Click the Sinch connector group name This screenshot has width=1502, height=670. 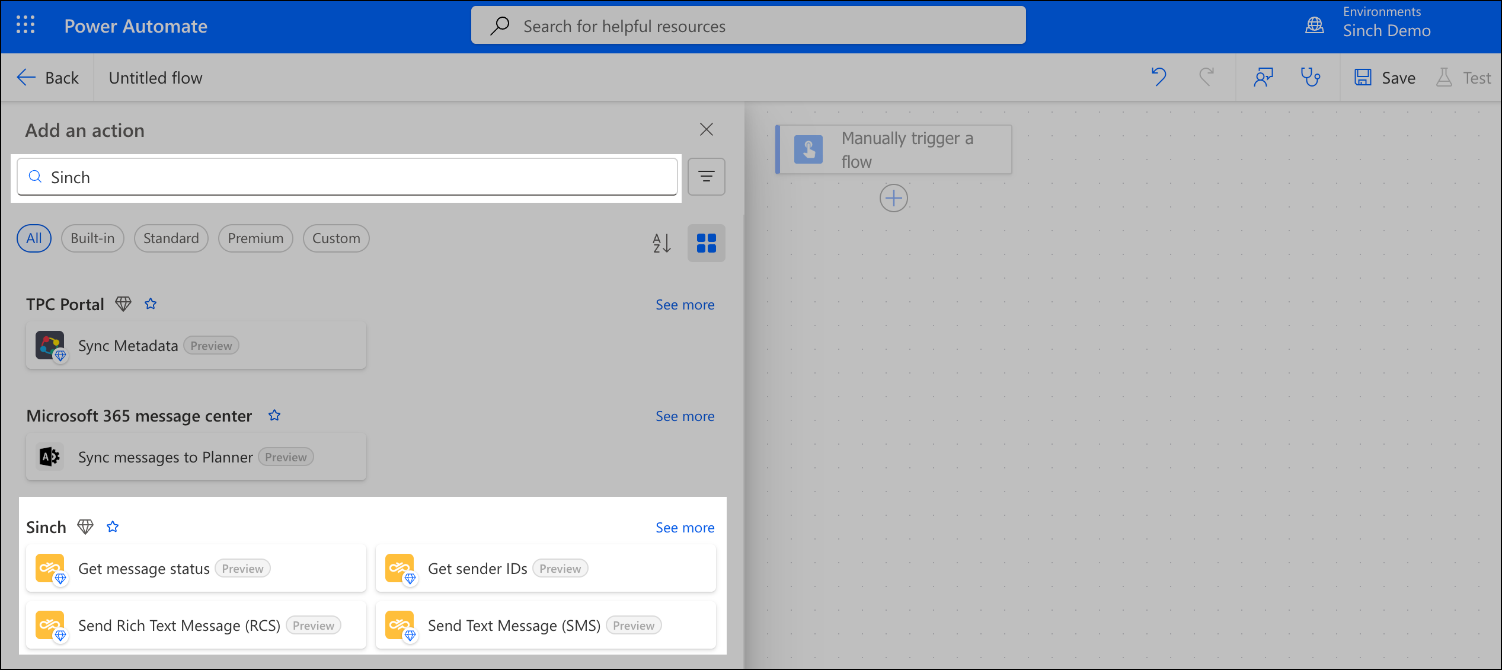46,527
